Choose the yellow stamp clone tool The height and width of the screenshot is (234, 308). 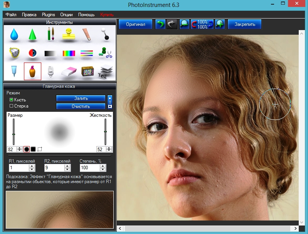pyautogui.click(x=69, y=34)
